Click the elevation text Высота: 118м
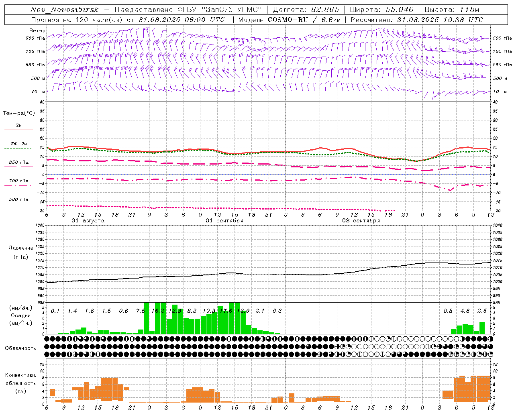Image resolution: width=514 pixels, height=411 pixels. pos(452,10)
